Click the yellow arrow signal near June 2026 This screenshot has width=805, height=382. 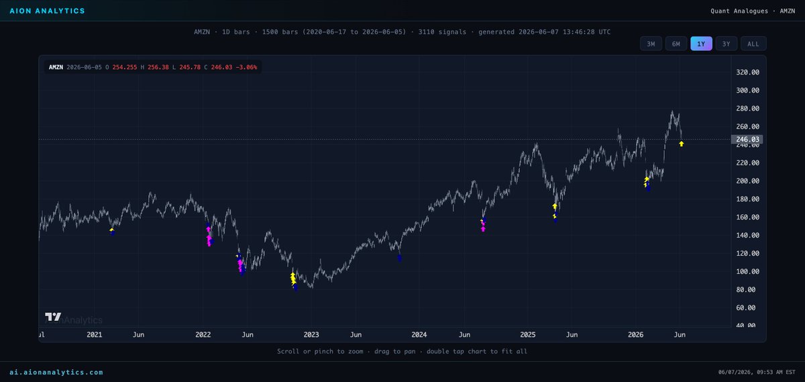click(682, 144)
